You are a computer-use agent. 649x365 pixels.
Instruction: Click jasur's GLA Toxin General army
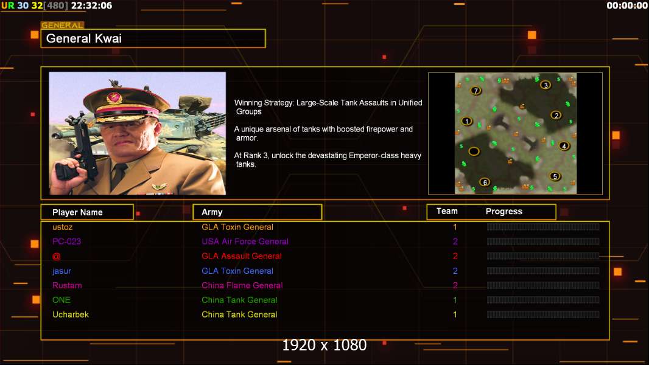237,271
